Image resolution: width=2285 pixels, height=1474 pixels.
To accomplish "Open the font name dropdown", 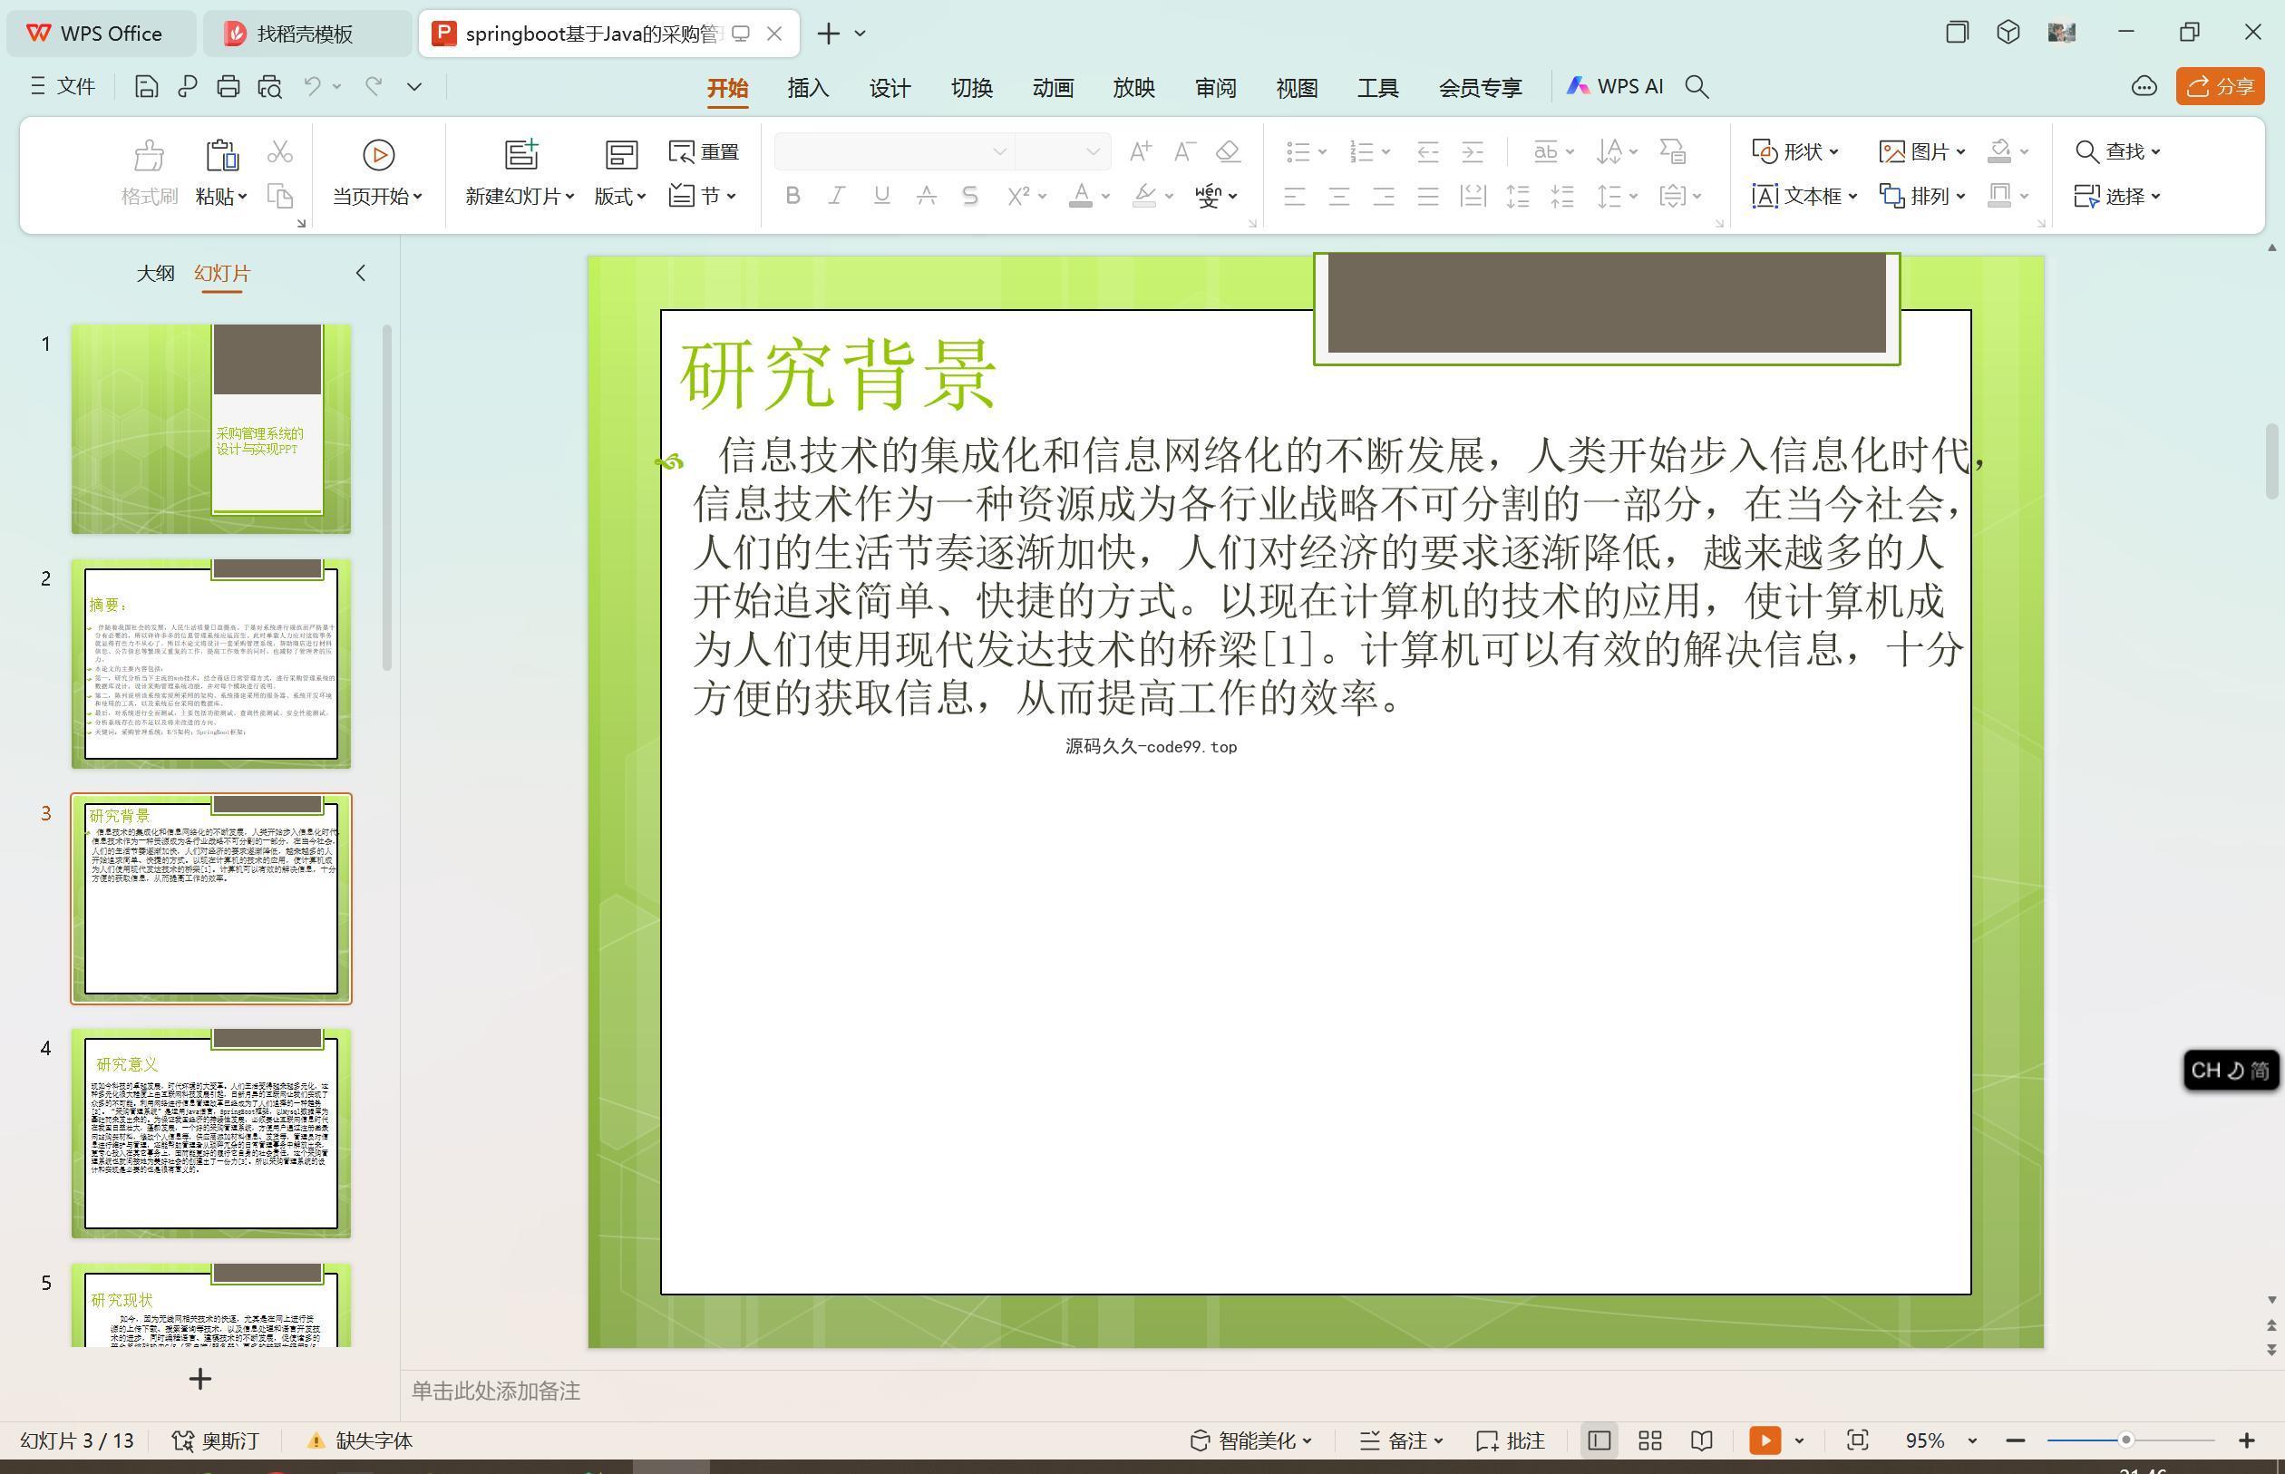I will (x=999, y=151).
